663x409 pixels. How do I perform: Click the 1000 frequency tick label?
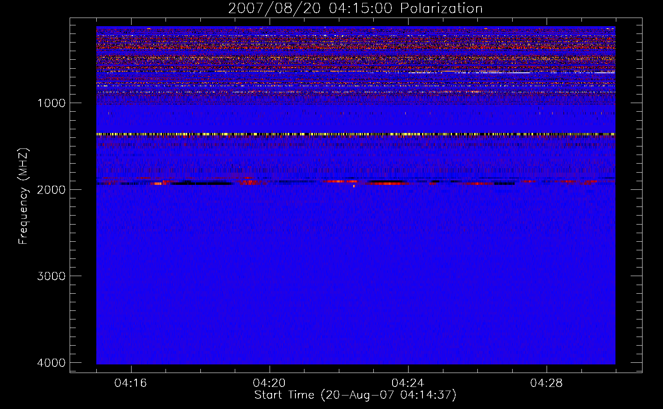(x=51, y=103)
